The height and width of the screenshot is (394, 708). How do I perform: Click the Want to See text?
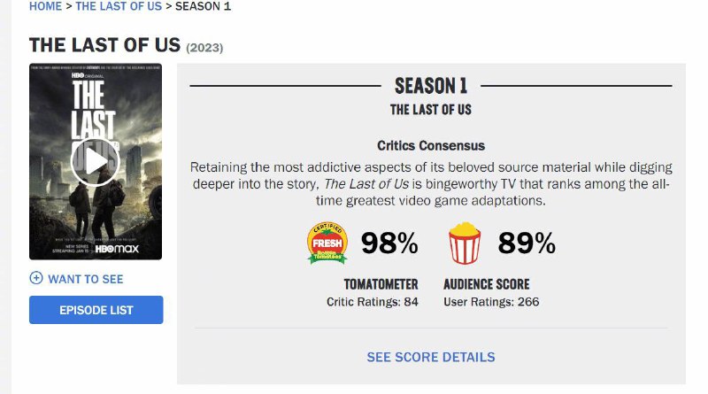click(86, 279)
